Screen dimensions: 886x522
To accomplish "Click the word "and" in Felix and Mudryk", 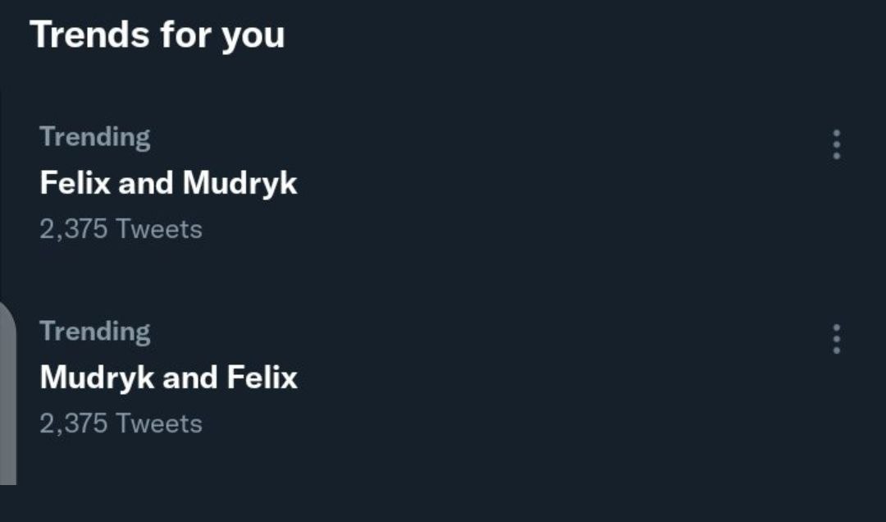I will (146, 183).
